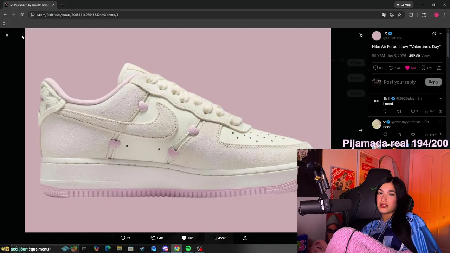Screen dimensions: 450x253
Task: Repost dreamyyarchive 'need' comment
Action: (x=399, y=135)
